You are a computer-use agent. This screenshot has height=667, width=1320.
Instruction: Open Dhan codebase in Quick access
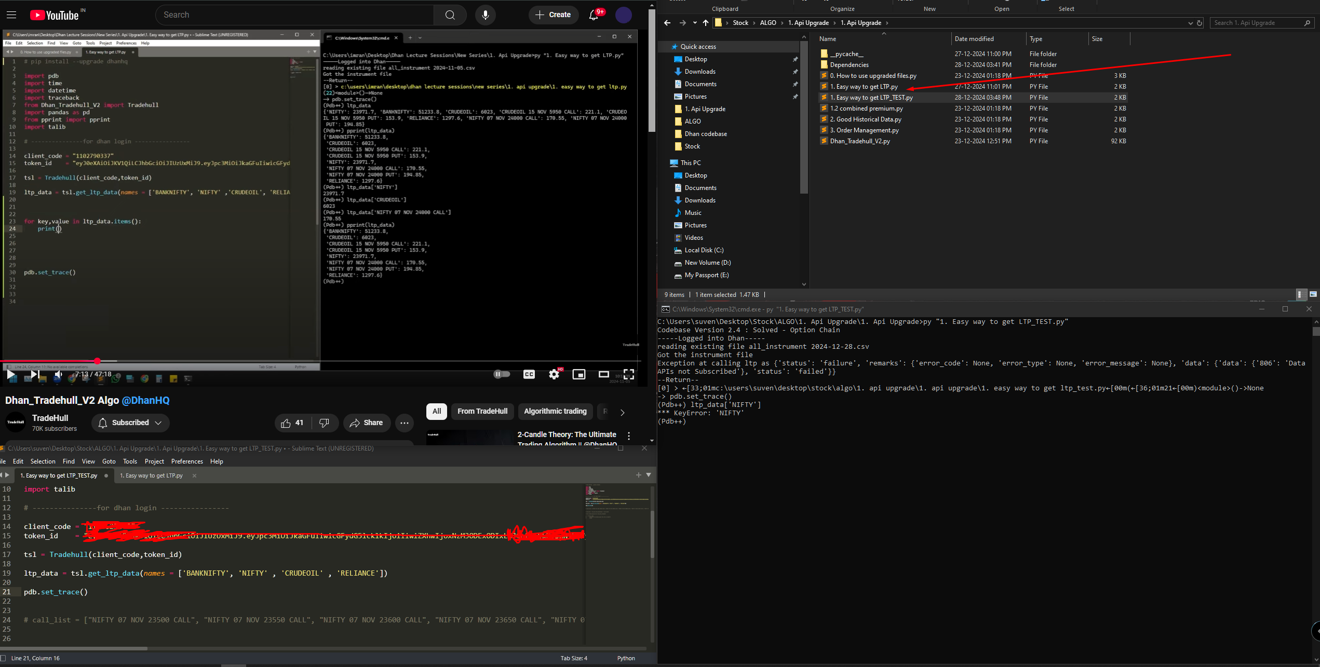pos(705,134)
